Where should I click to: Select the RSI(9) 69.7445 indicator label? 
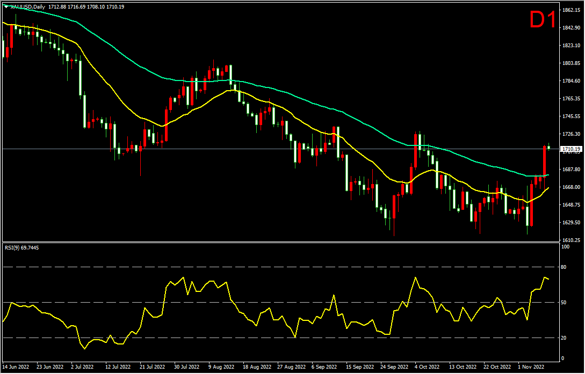(x=21, y=247)
